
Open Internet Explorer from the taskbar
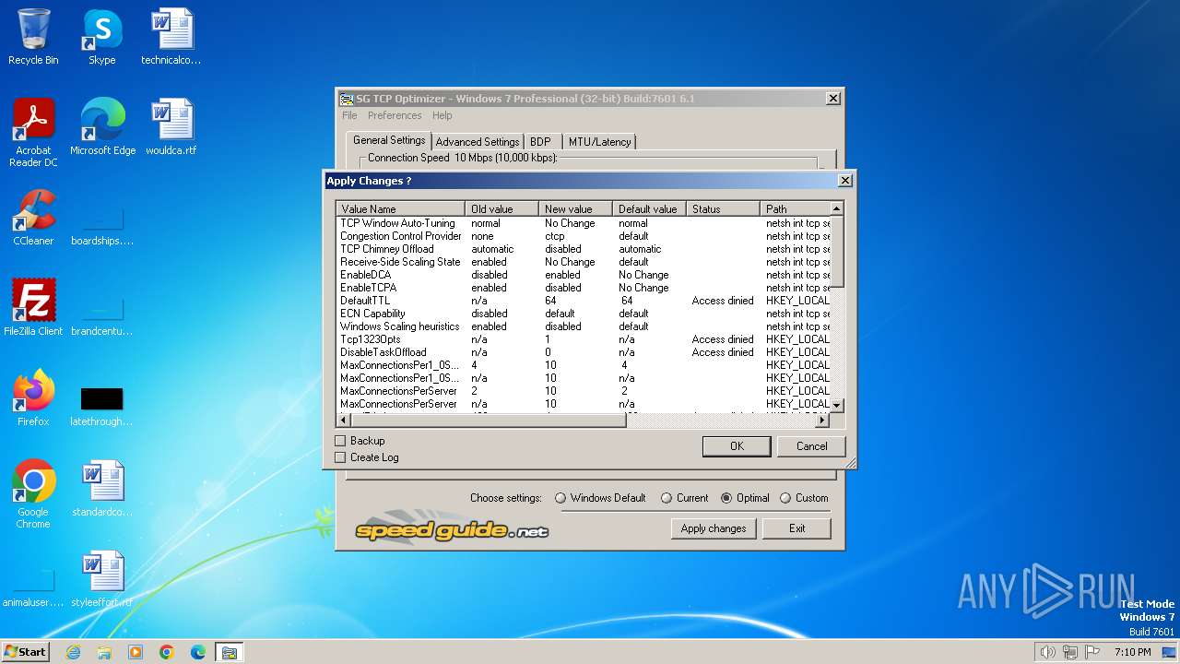74,652
